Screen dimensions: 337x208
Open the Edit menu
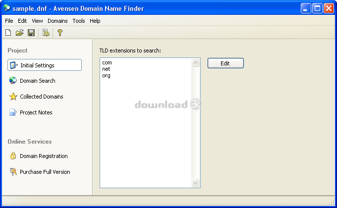tap(22, 21)
